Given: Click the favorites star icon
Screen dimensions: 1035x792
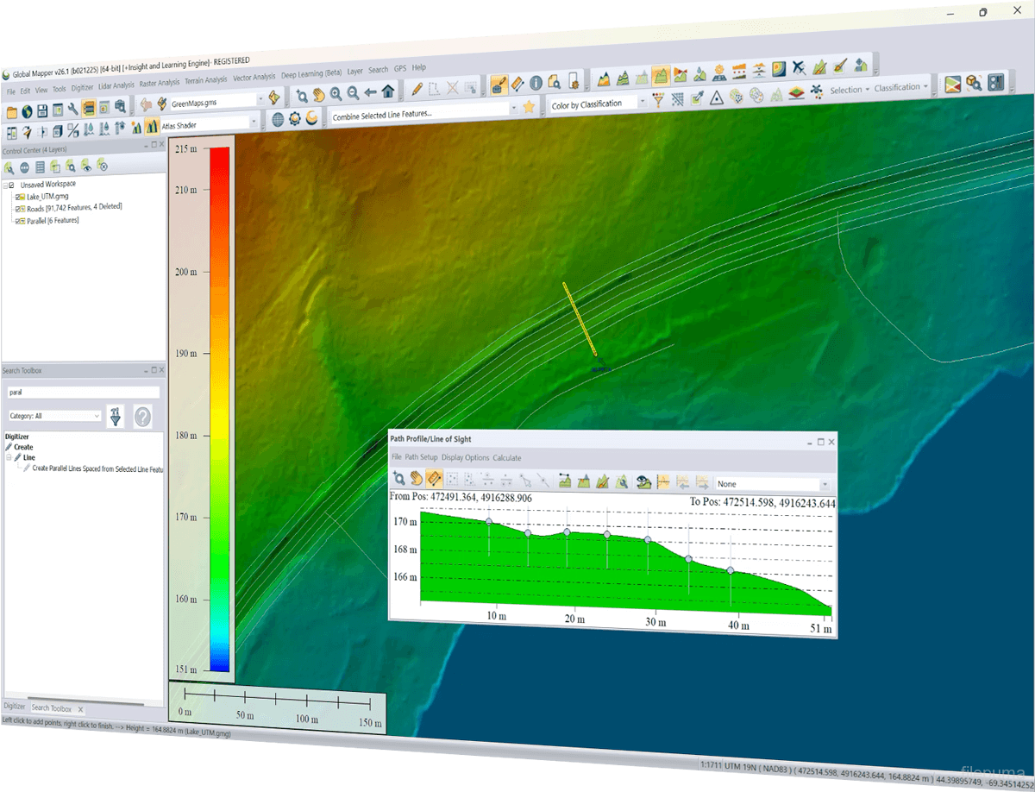Looking at the screenshot, I should tap(529, 107).
